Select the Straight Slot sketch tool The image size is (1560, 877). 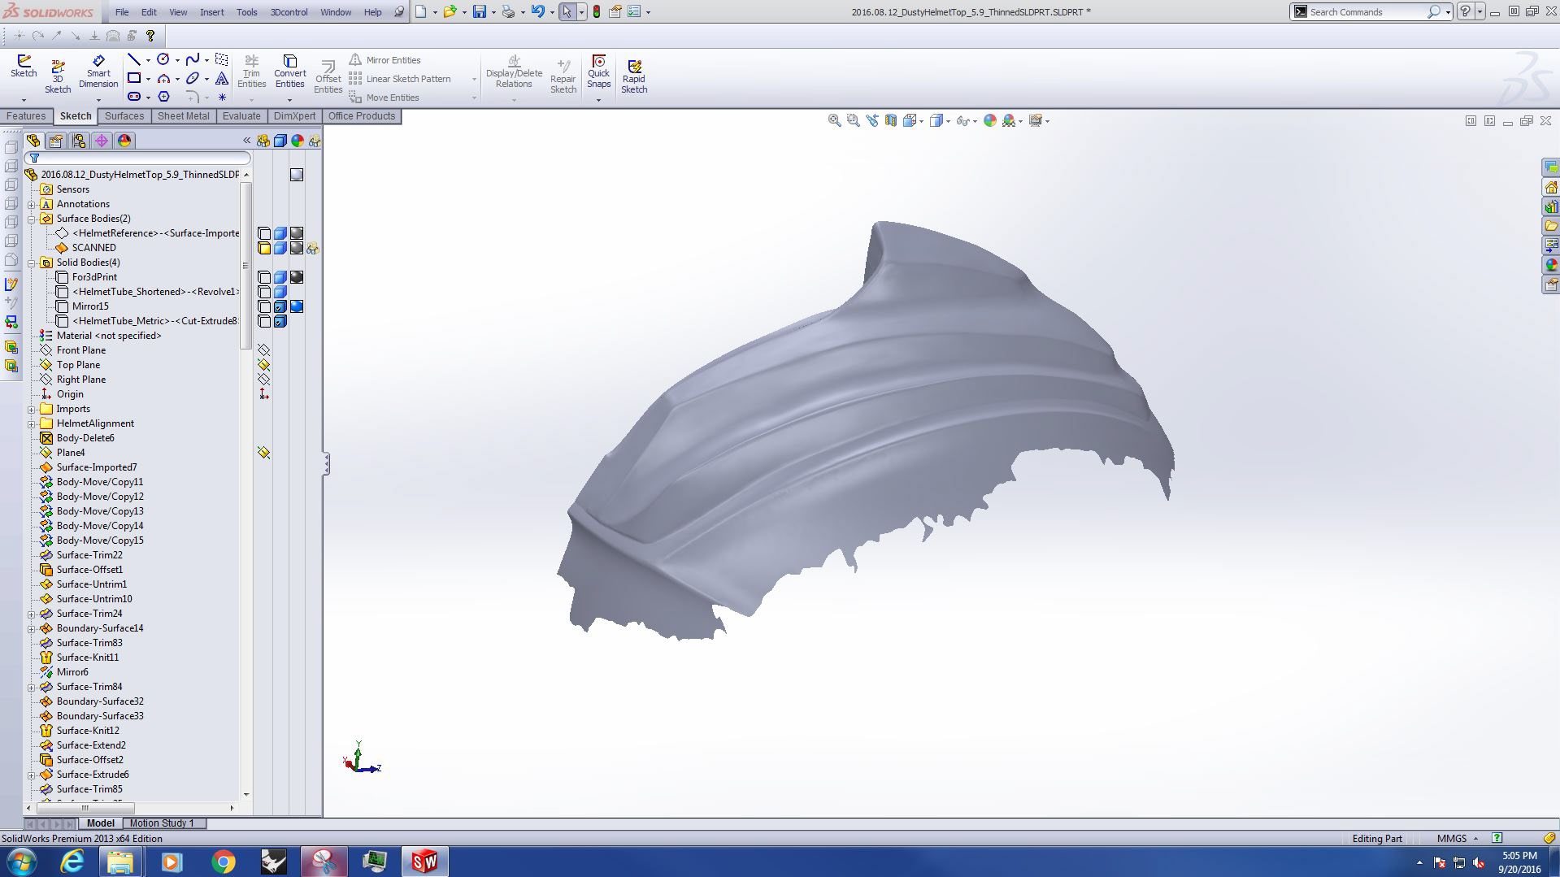(x=134, y=97)
